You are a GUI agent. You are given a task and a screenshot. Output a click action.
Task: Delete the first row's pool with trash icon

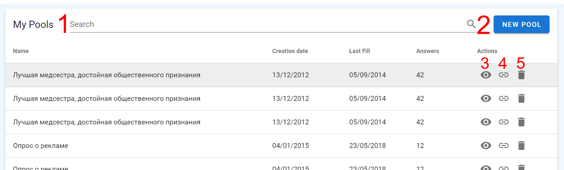click(x=521, y=75)
